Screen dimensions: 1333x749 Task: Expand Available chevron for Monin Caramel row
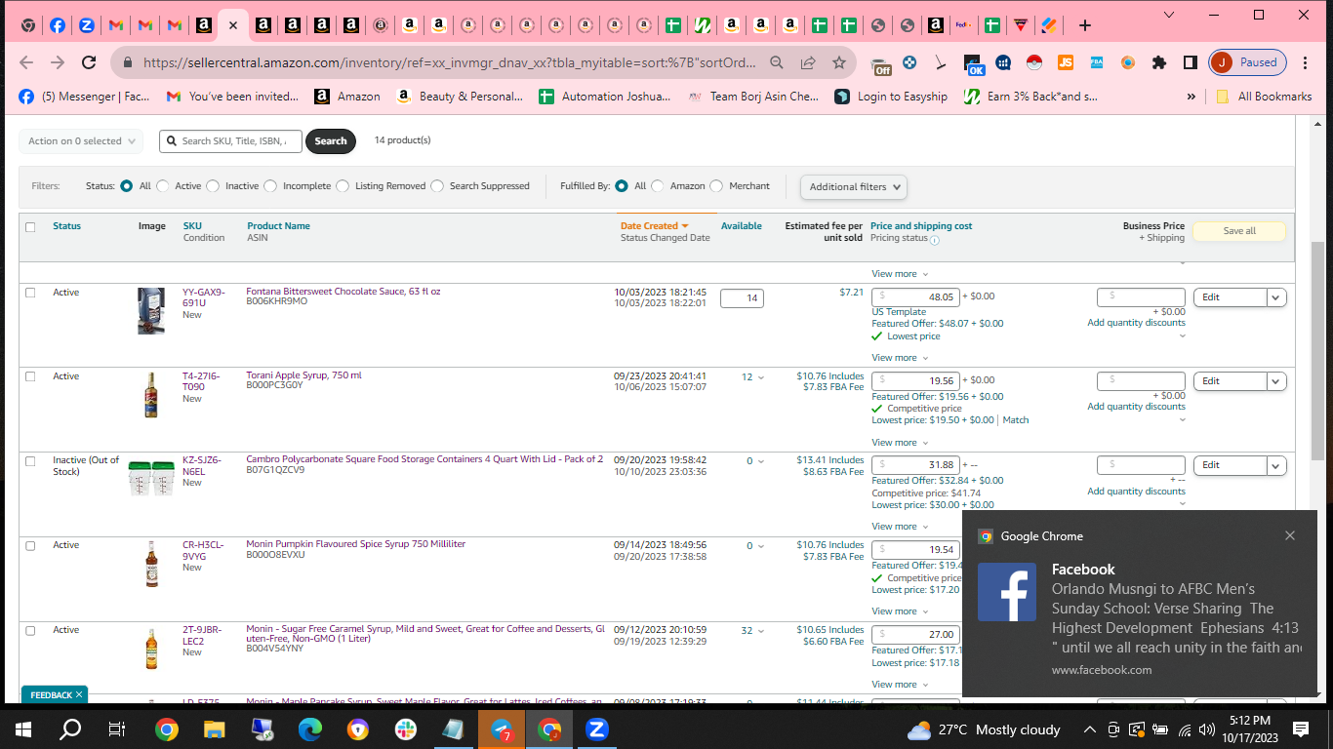(x=761, y=631)
